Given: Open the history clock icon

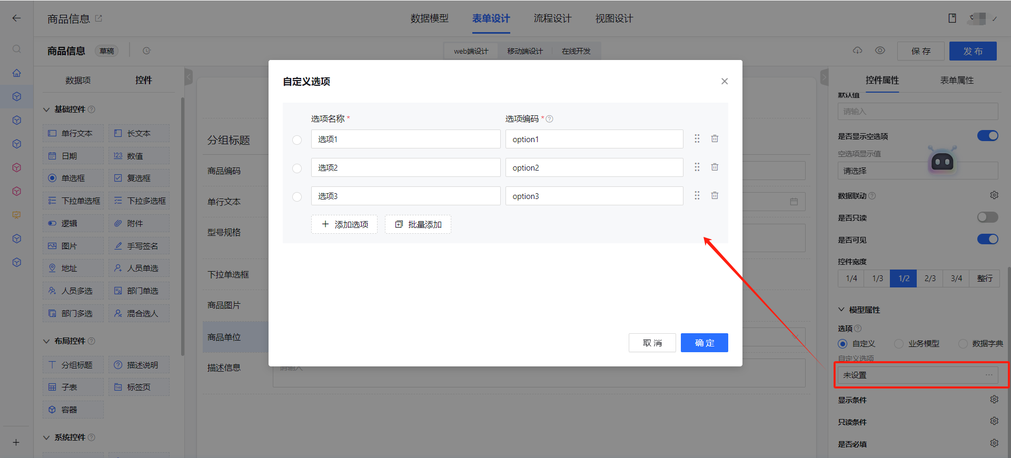Looking at the screenshot, I should 146,51.
